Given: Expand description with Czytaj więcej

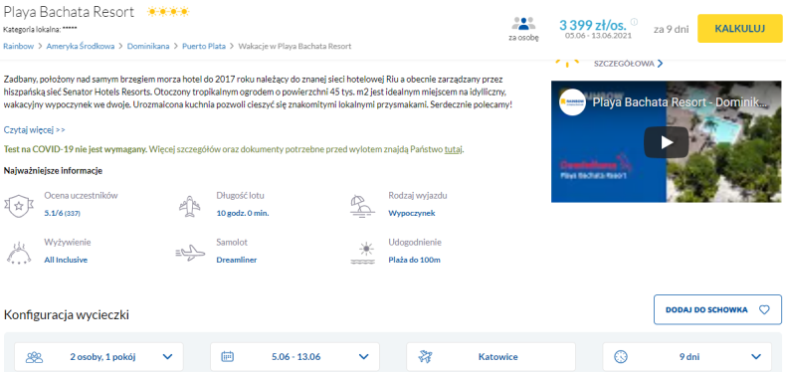Looking at the screenshot, I should coord(35,130).
